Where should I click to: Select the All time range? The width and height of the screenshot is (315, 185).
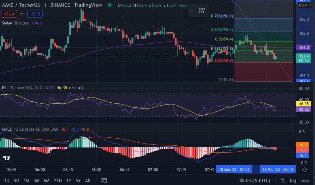(x=88, y=180)
